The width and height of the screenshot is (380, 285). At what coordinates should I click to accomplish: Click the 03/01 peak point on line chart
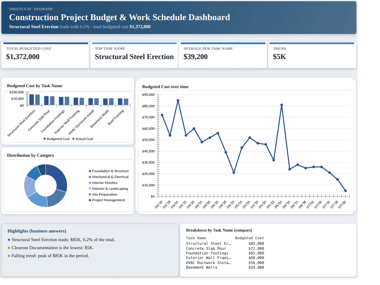pos(178,100)
